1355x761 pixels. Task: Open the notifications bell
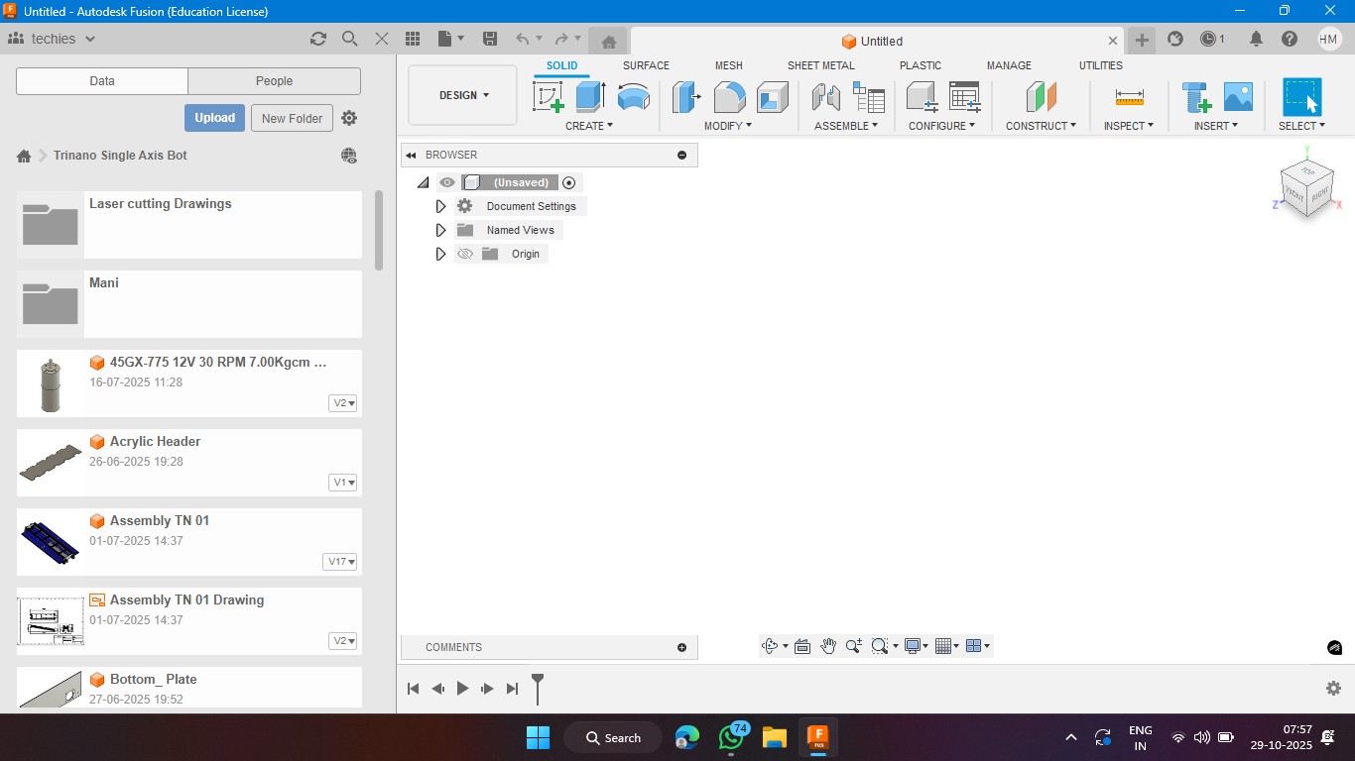click(x=1256, y=39)
